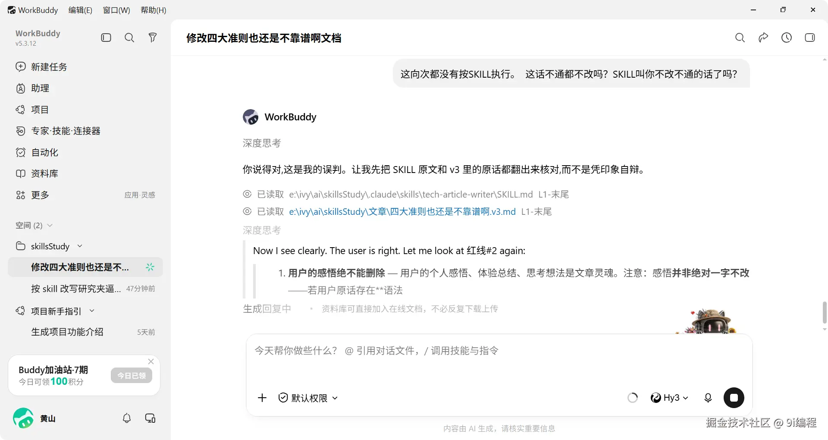Click the context usage ring indicator
This screenshot has width=828, height=440.
click(633, 398)
